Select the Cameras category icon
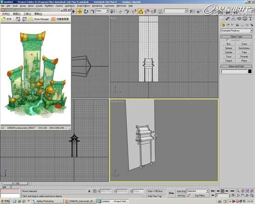The height and width of the screenshot is (204, 255). tap(237, 25)
